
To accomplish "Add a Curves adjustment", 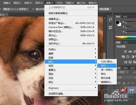I will 135,51.
